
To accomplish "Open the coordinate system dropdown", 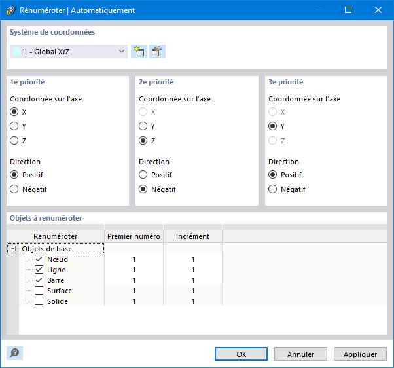I will click(x=122, y=52).
